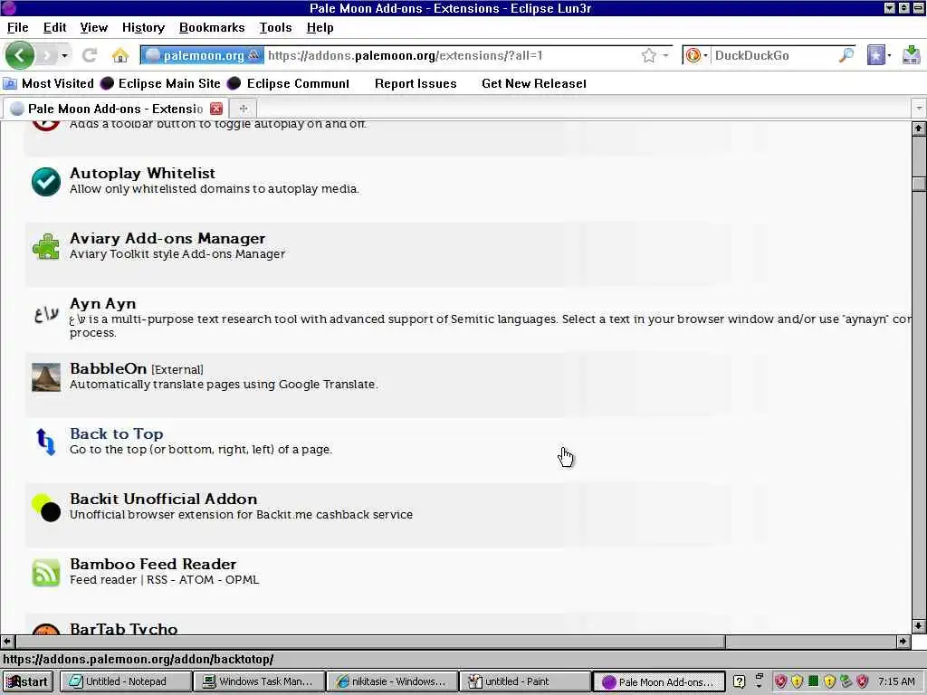Open the Eclipse Main Site bookmark
Viewport: 927px width, 695px height.
pyautogui.click(x=160, y=83)
